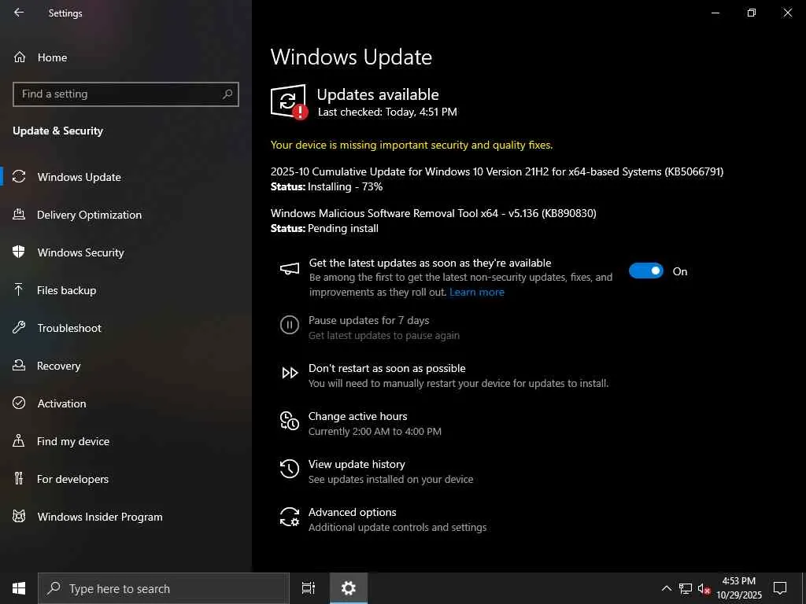Click the search magnifier in Find a setting
Image resolution: width=806 pixels, height=604 pixels.
point(227,94)
